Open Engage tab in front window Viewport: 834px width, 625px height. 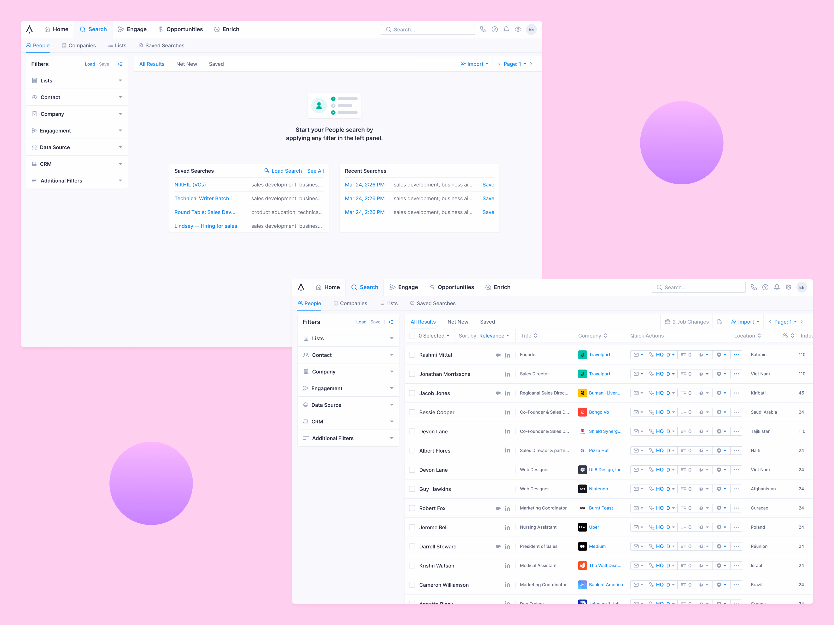pyautogui.click(x=404, y=287)
